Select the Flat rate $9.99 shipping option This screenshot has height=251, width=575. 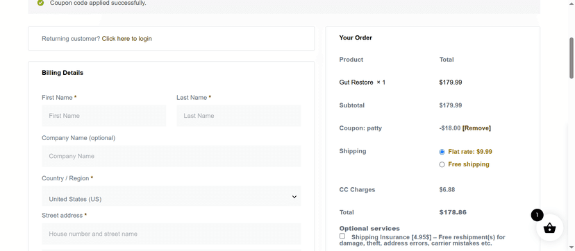click(x=442, y=152)
